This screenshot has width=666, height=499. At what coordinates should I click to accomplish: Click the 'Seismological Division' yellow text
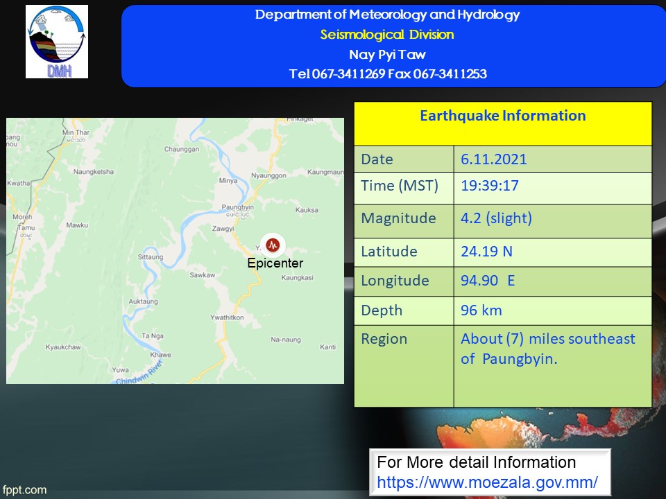coord(387,35)
